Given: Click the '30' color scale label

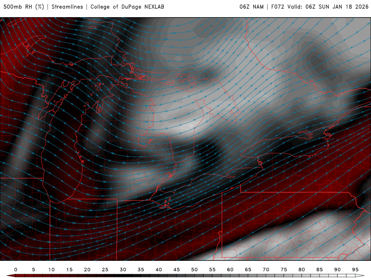Looking at the screenshot, I should point(123,270).
